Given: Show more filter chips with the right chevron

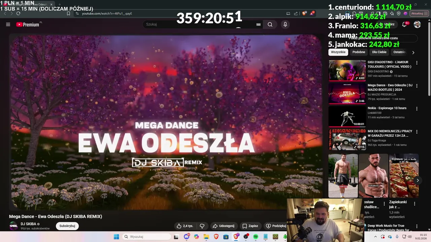Looking at the screenshot, I should (413, 52).
